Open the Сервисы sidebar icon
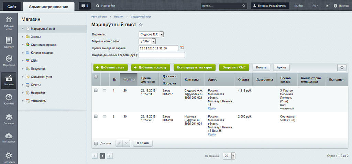This screenshot has width=352, height=164. pos(9,117)
